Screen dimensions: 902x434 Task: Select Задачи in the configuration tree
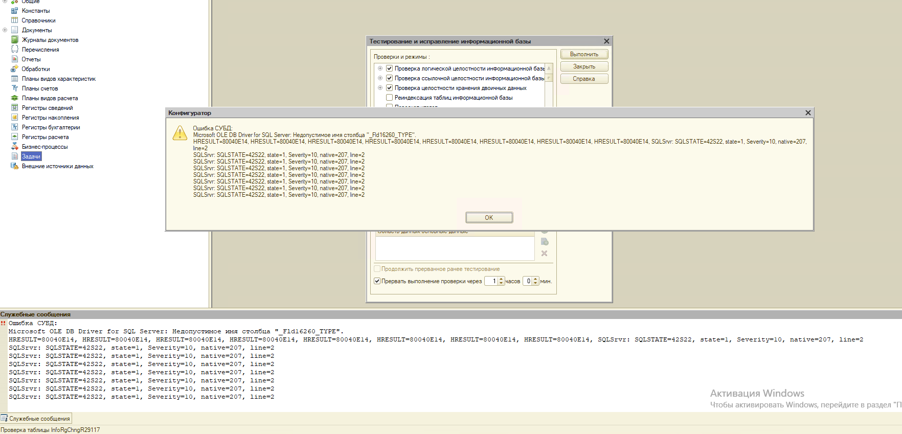tap(31, 156)
